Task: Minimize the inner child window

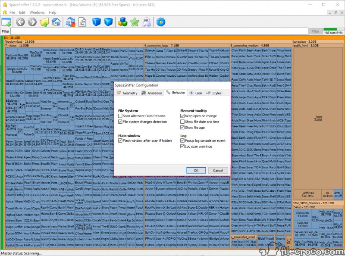Action: 329,12
